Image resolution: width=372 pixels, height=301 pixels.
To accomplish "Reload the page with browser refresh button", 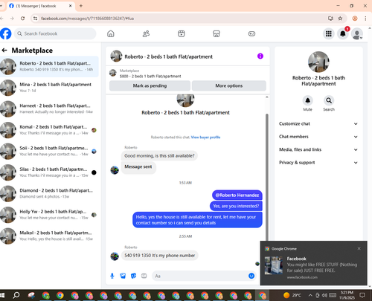I will coord(22,19).
